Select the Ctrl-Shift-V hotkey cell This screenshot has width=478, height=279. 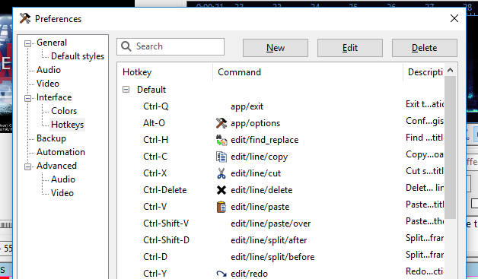point(166,224)
